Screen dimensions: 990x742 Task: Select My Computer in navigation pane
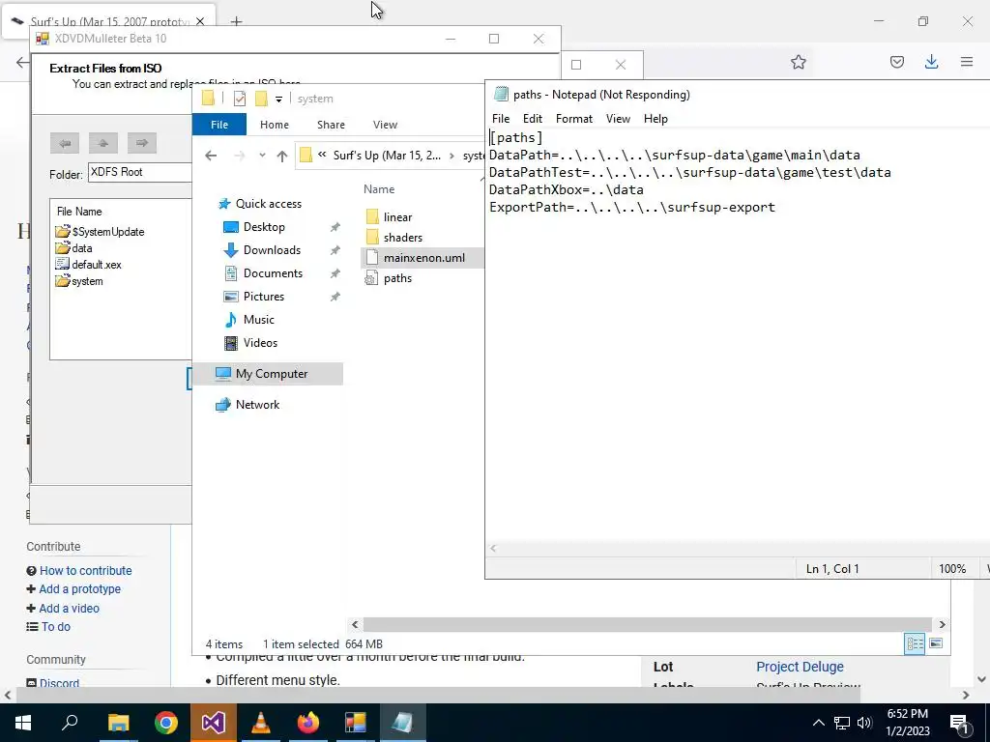point(272,374)
